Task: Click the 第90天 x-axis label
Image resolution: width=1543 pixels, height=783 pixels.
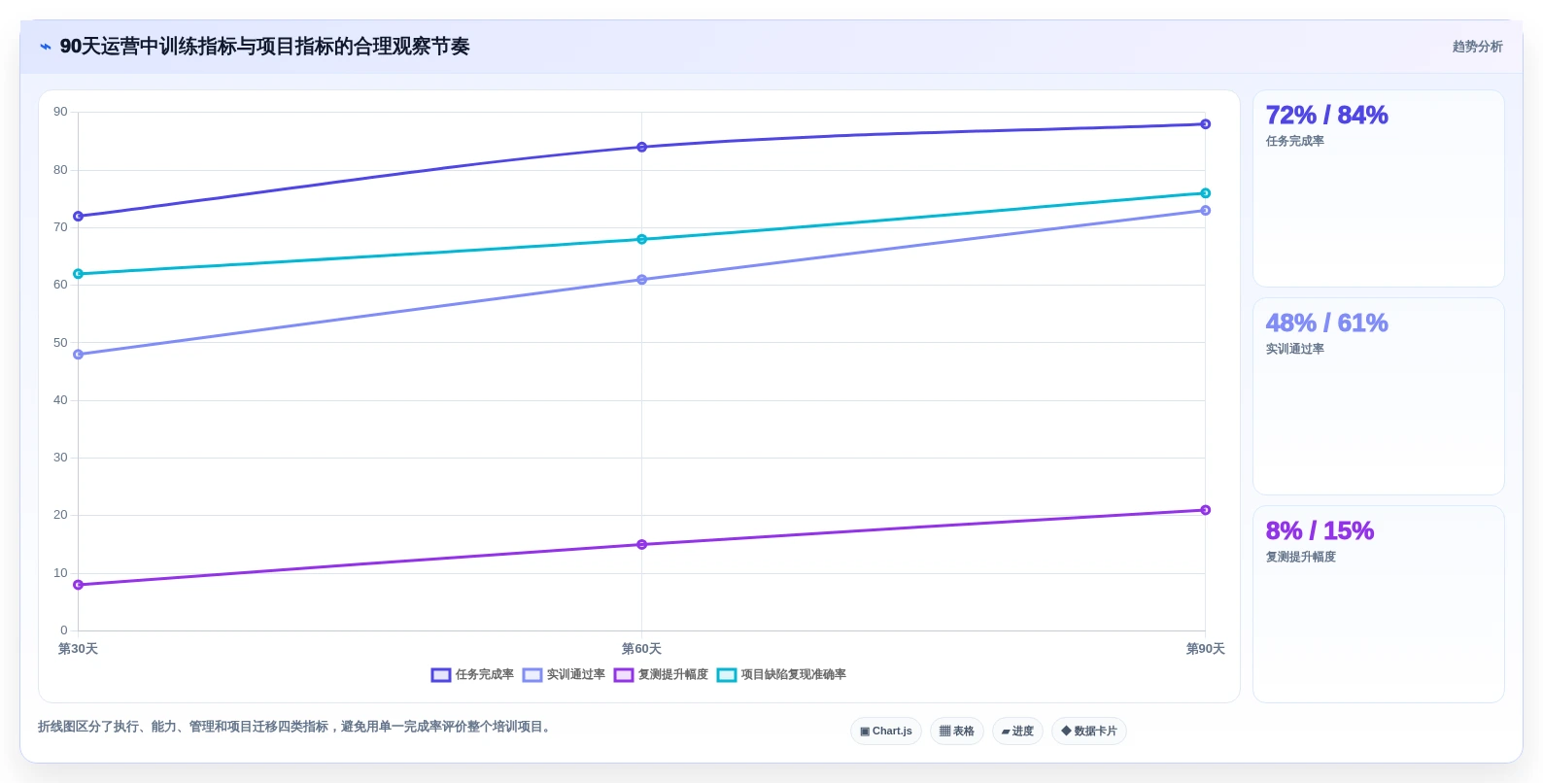Action: click(1205, 649)
